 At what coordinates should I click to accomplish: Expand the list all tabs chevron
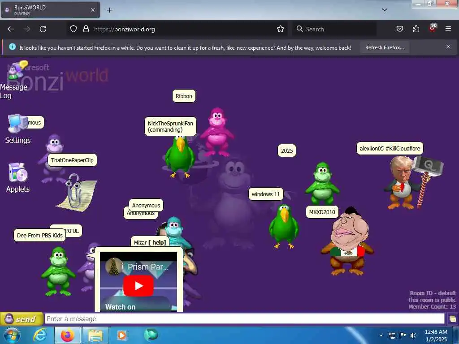[x=385, y=10]
